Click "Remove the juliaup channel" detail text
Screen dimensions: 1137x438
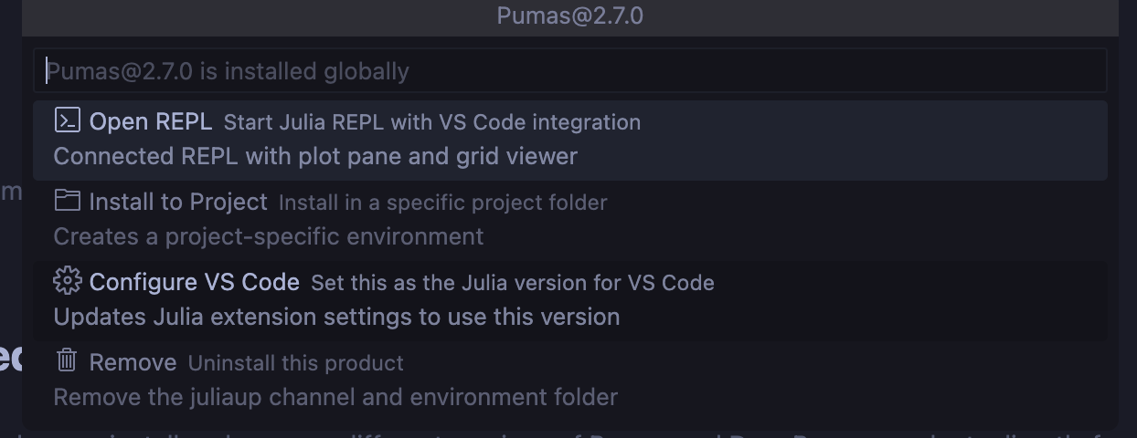(335, 398)
